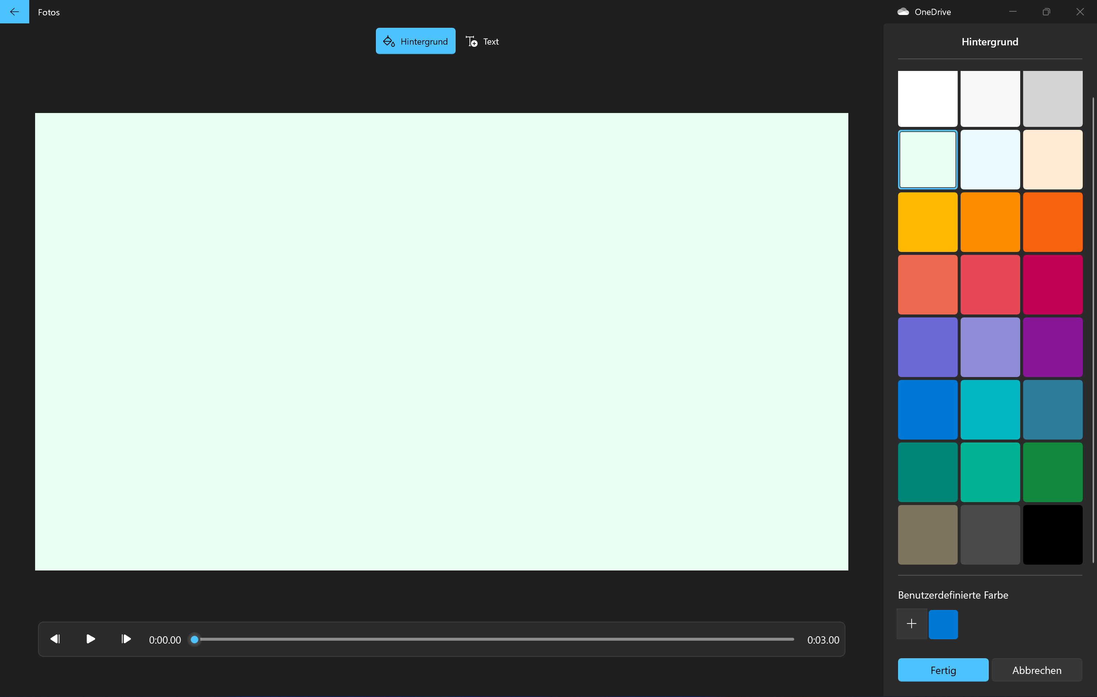The image size is (1097, 697).
Task: Click the middle of the seek bar track
Action: (494, 640)
